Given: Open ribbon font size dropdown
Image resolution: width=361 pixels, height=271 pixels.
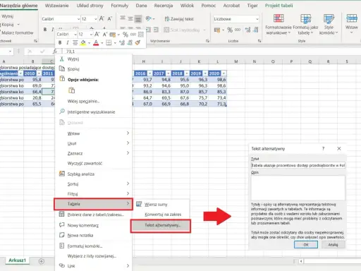Looking at the screenshot, I should pos(95,19).
